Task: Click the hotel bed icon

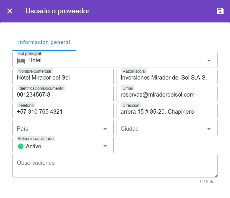Action: (x=21, y=61)
